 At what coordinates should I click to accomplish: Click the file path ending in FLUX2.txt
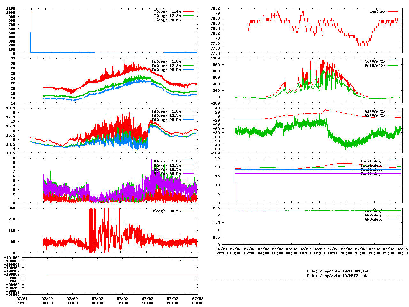pos(338,271)
